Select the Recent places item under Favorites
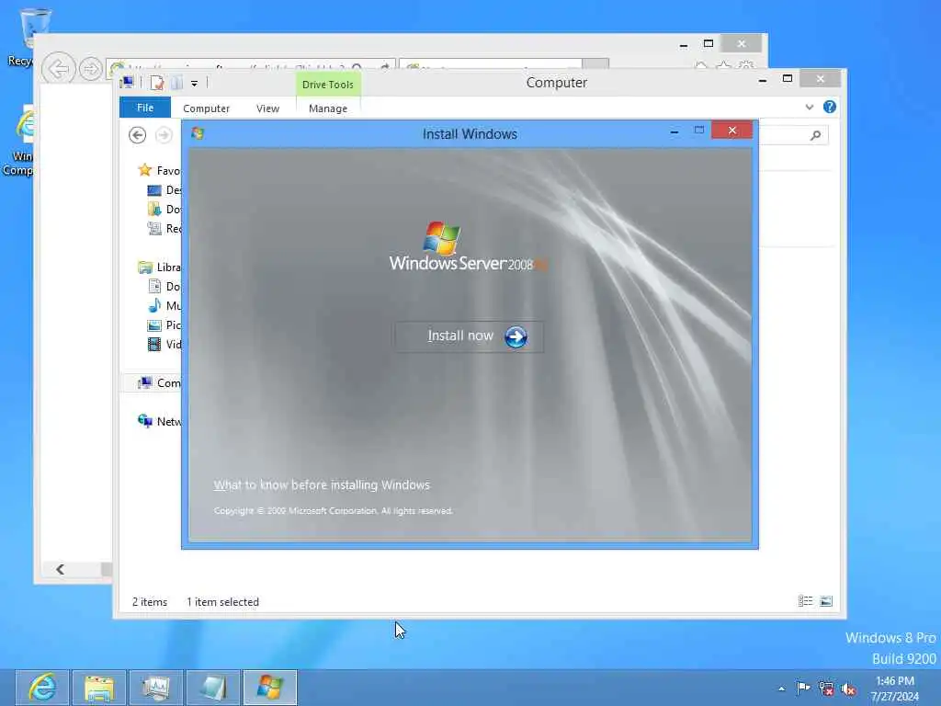941x706 pixels. (x=164, y=229)
